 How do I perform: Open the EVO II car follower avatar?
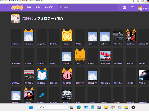[x=29, y=75]
